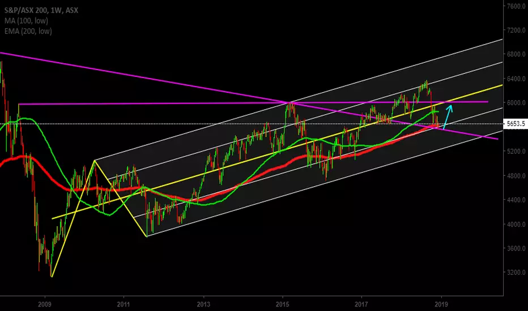This screenshot has width=528, height=311.
Task: Select the cyan upward arrow drawing
Action: coord(448,117)
